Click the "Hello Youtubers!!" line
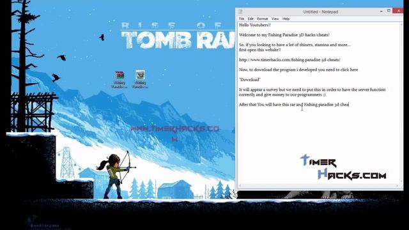This screenshot has width=409, height=230. click(255, 25)
